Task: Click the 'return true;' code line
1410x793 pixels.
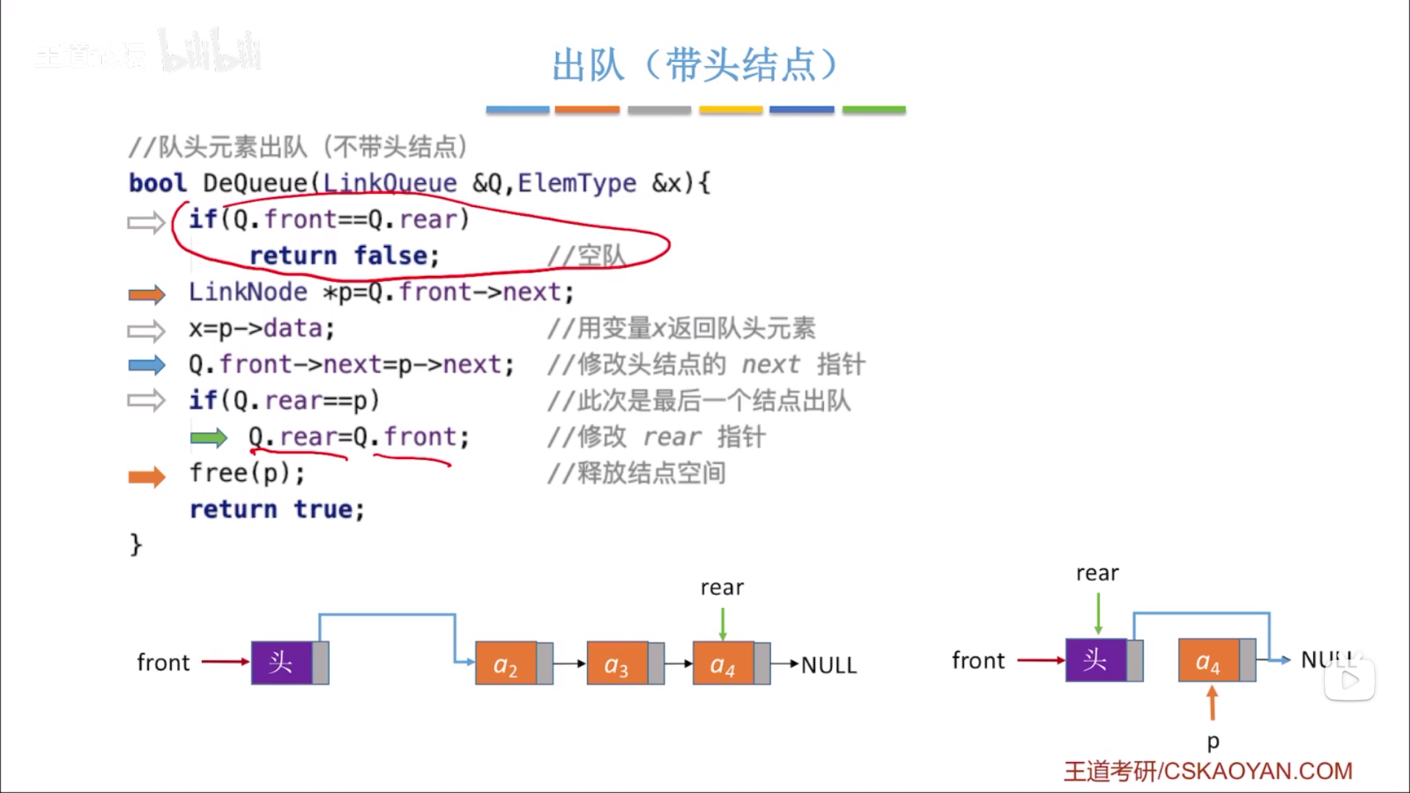Action: [277, 509]
